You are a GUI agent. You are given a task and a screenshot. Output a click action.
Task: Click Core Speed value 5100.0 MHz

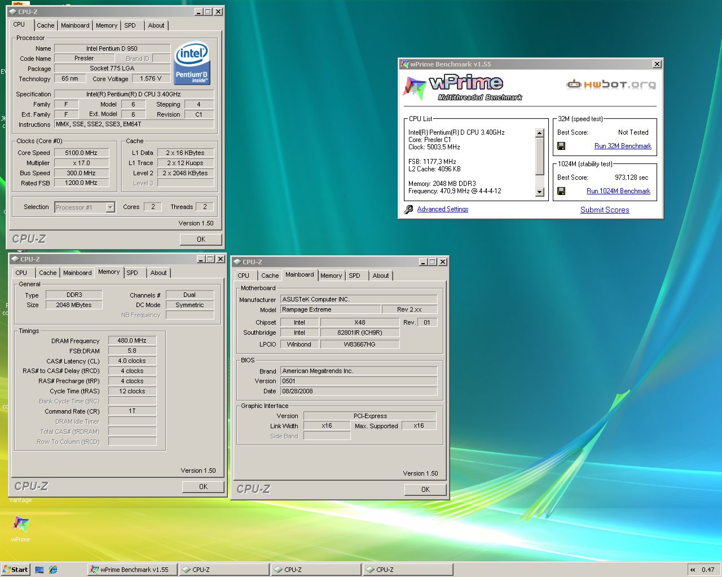[x=82, y=153]
